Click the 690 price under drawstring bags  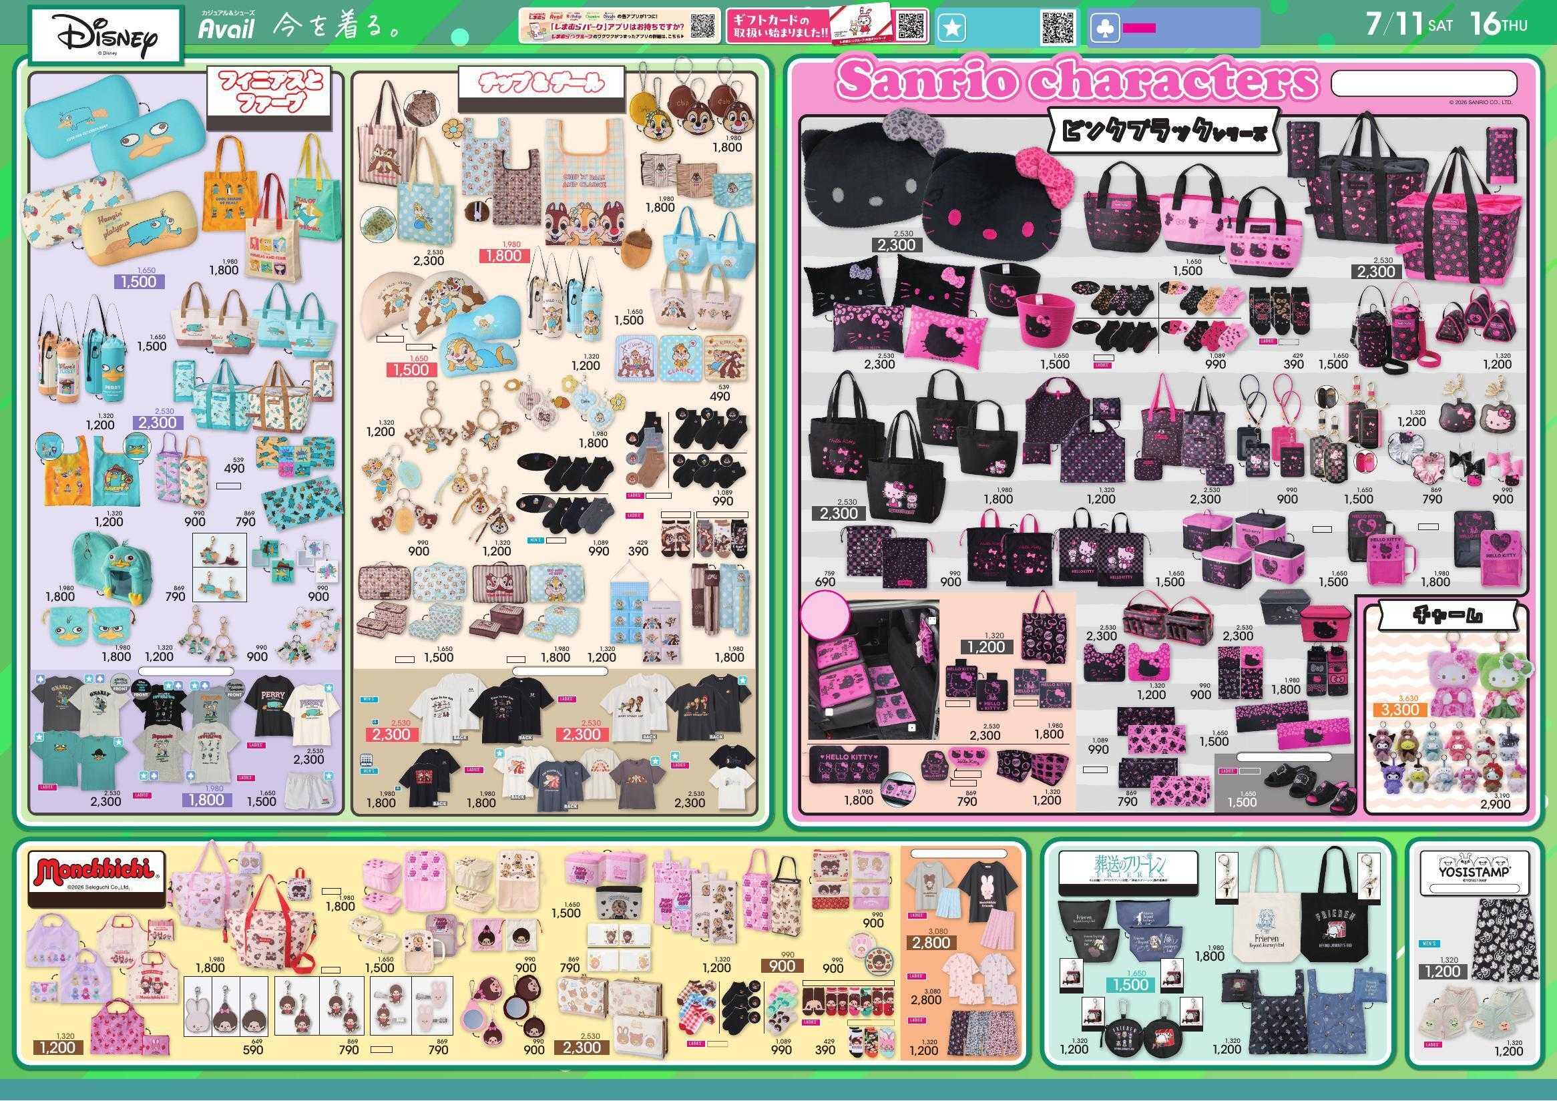(824, 582)
